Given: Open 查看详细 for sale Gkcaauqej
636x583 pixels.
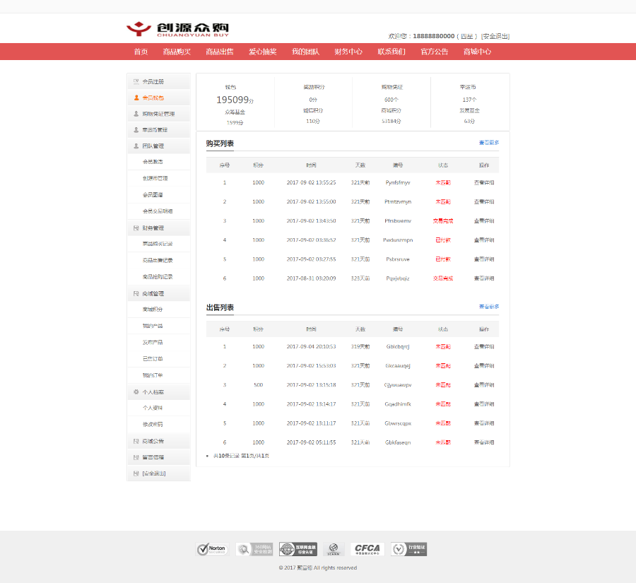Looking at the screenshot, I should (484, 365).
